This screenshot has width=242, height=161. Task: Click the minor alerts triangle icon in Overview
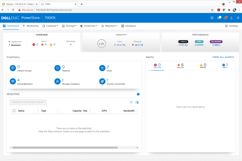click(51, 45)
